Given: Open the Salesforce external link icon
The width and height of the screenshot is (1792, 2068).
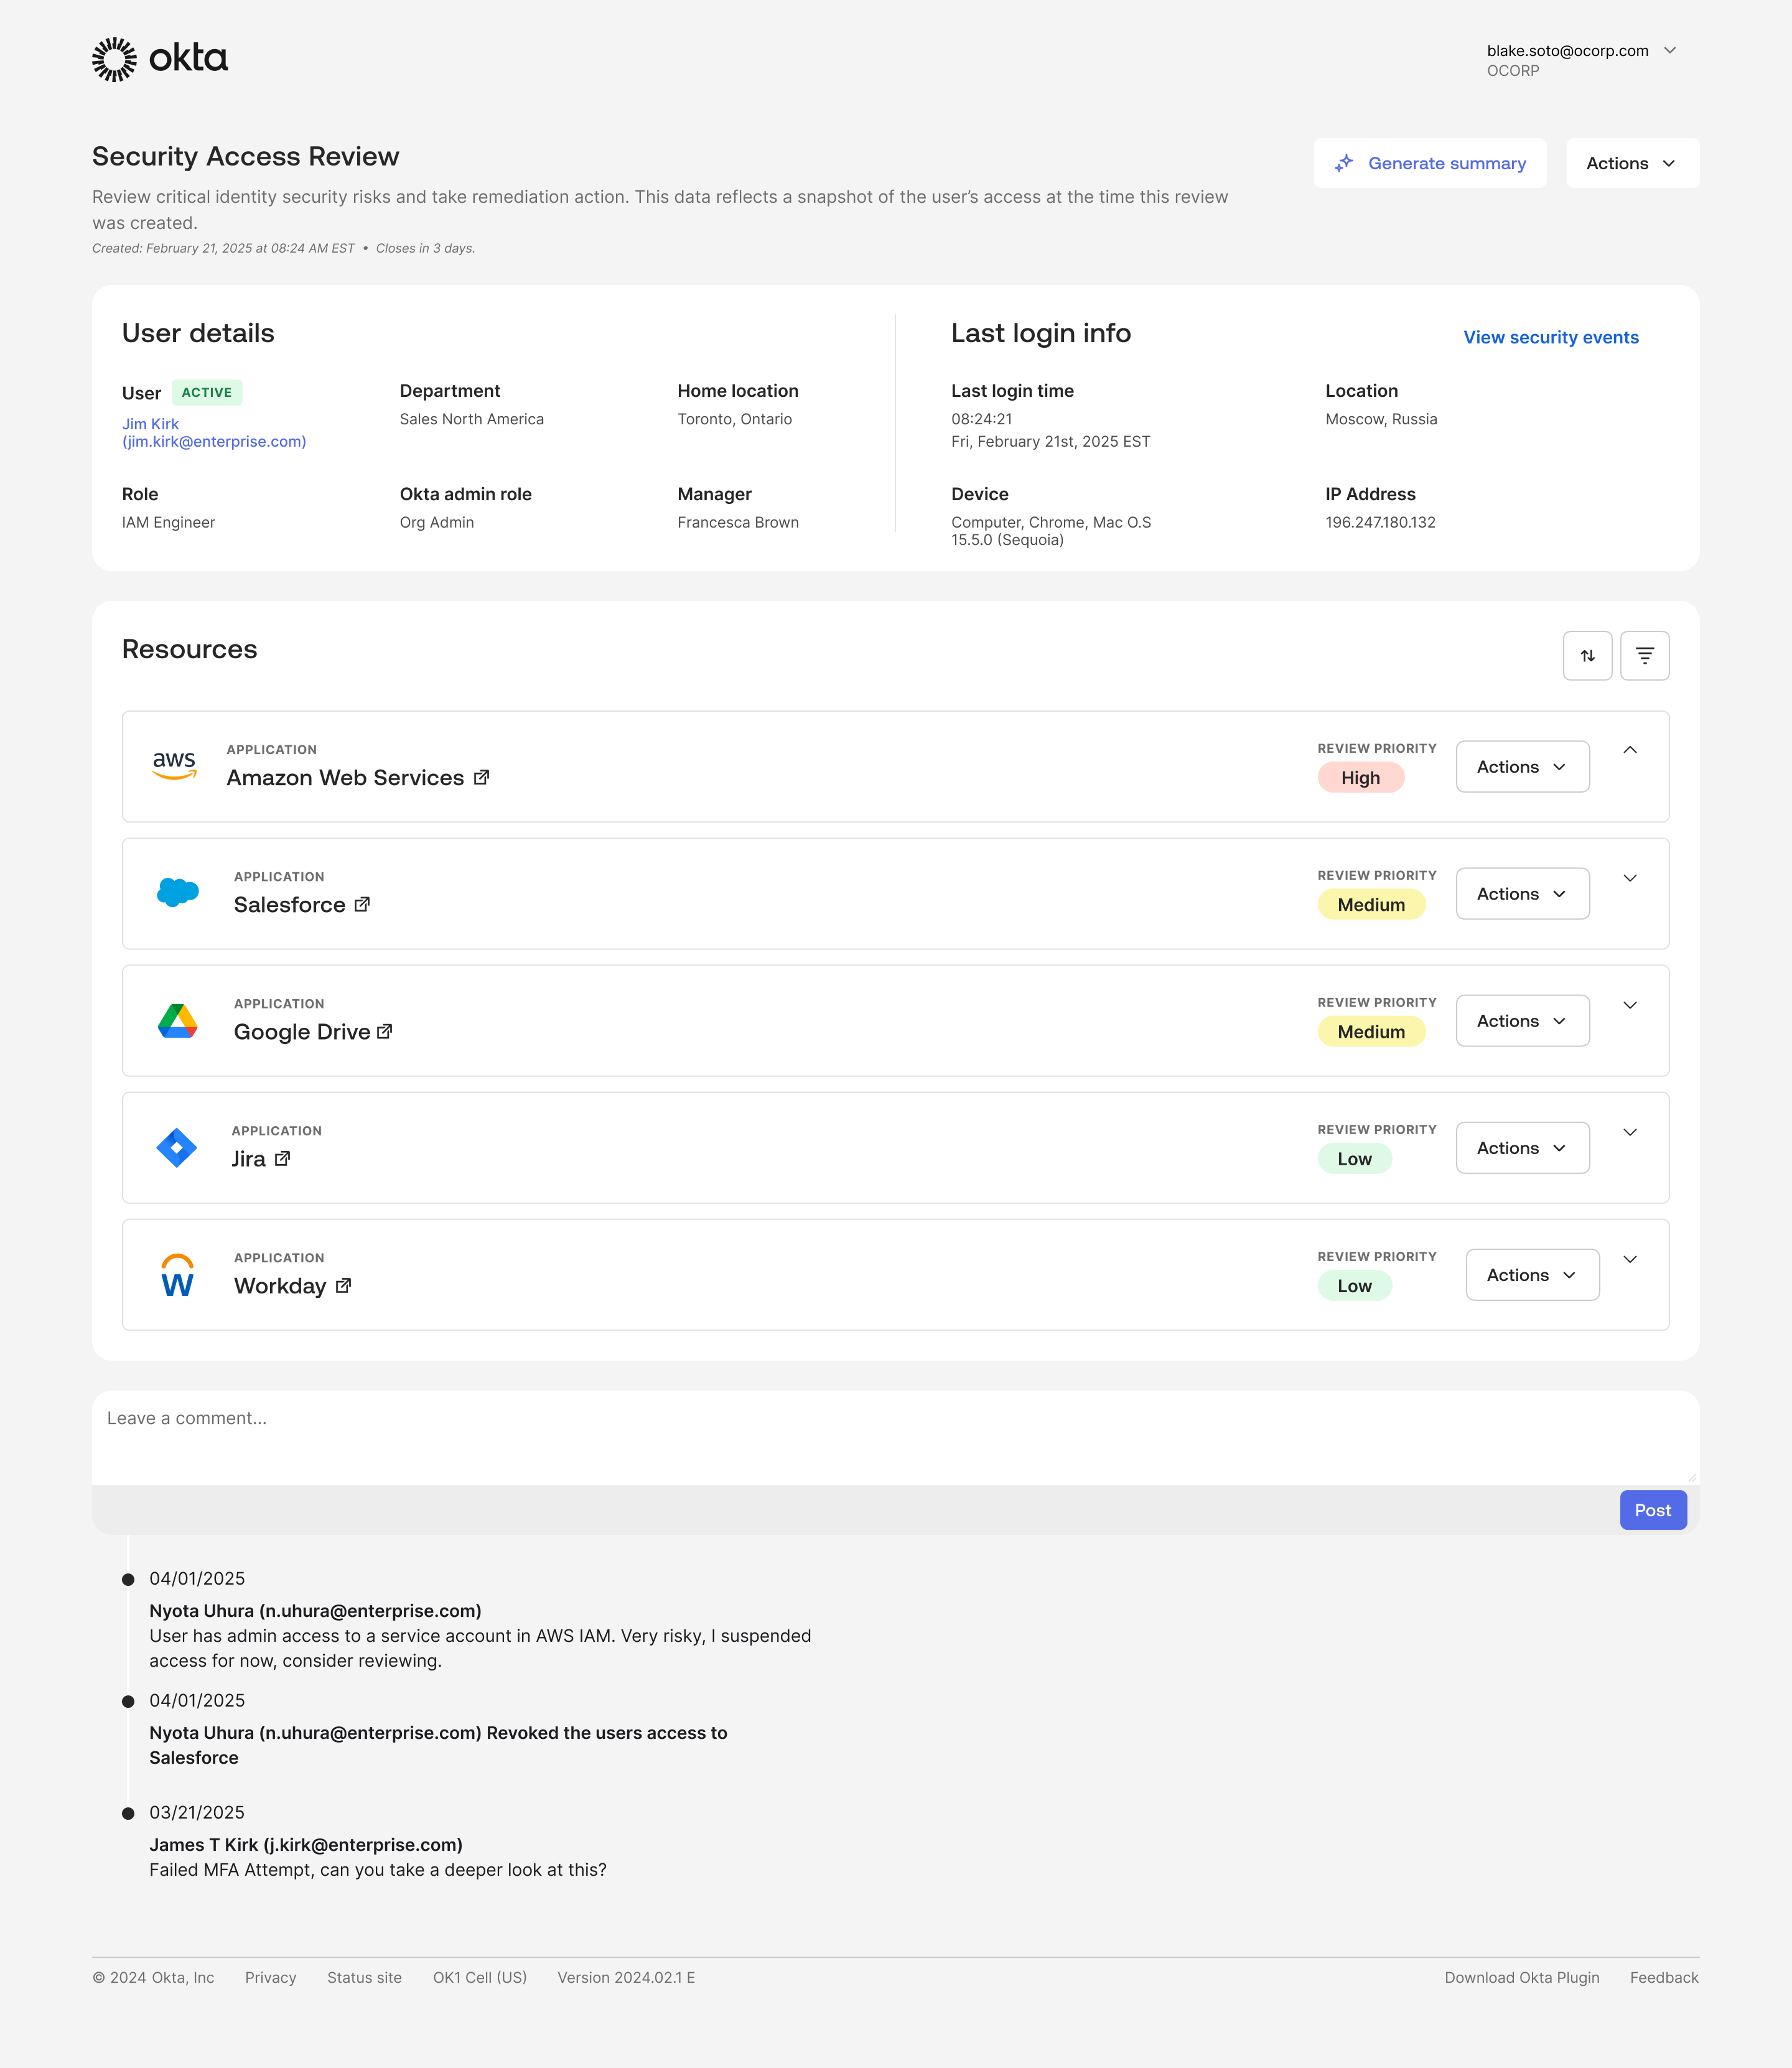Looking at the screenshot, I should (x=362, y=904).
